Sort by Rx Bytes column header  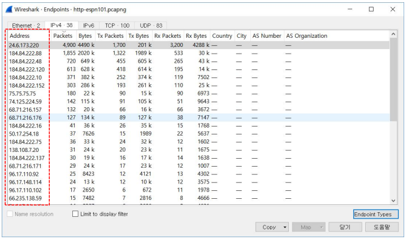(x=197, y=36)
